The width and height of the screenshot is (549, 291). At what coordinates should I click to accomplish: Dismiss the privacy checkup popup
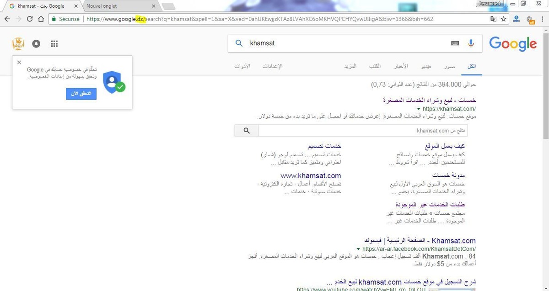click(19, 62)
